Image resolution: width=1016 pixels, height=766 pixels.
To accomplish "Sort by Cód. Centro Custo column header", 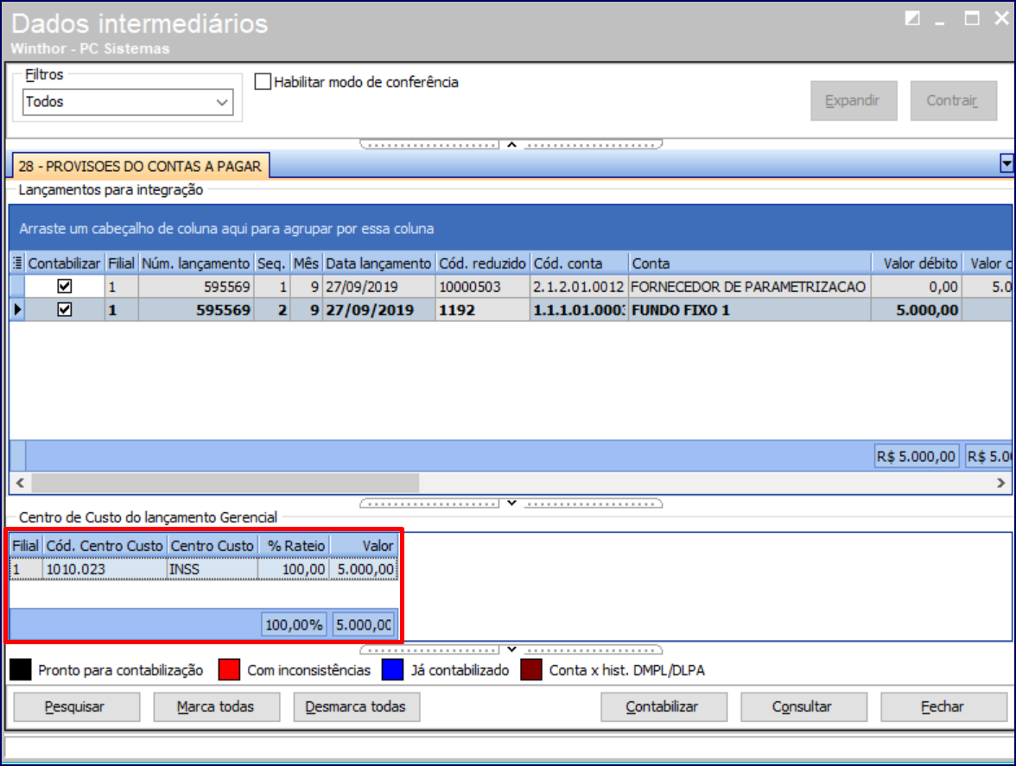I will pos(105,546).
